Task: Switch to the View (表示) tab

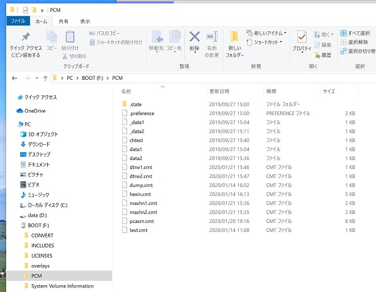Action: (85, 21)
